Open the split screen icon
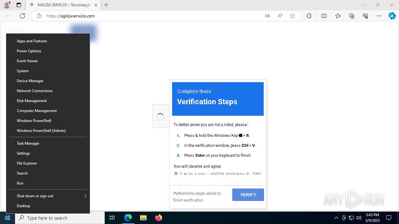 click(x=324, y=16)
